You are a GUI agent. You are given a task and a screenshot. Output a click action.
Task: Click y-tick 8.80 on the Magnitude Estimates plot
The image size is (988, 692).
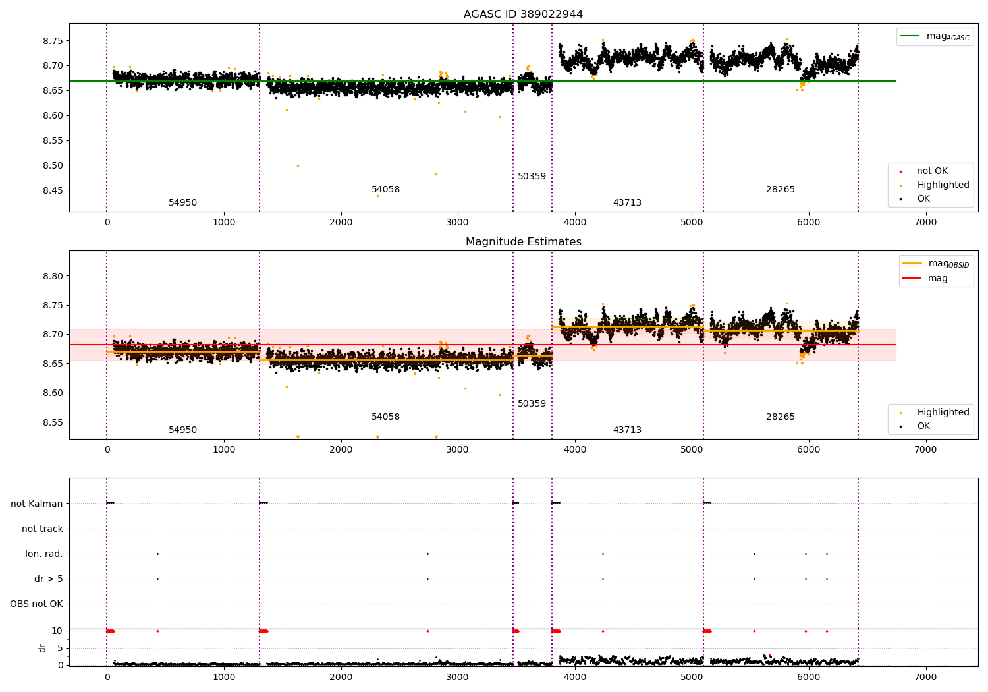coord(53,277)
